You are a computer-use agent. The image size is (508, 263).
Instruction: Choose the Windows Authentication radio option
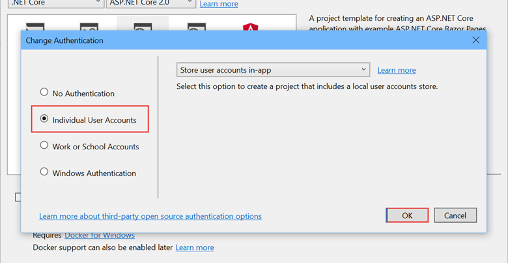pos(88,173)
